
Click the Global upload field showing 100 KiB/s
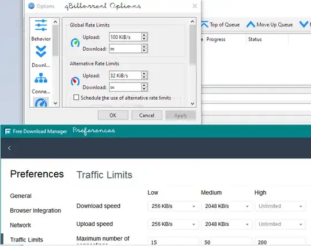[x=125, y=37]
